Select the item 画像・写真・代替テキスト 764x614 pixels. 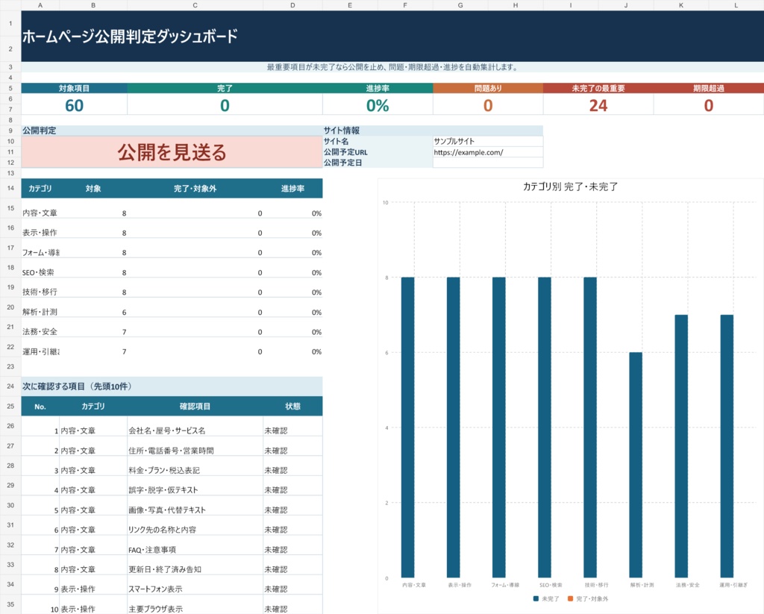(167, 510)
